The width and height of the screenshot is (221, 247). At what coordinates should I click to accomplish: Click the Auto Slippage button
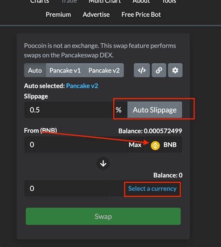[155, 110]
